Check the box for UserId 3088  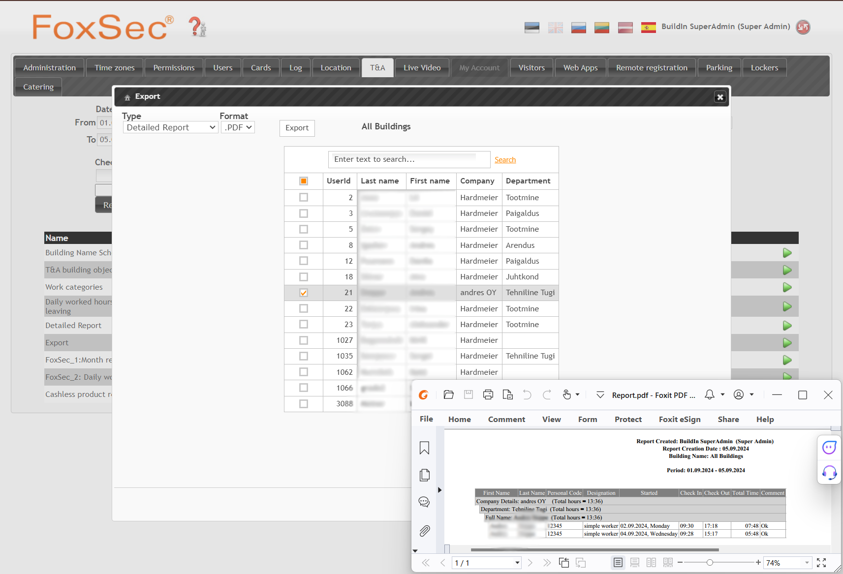[x=304, y=404]
